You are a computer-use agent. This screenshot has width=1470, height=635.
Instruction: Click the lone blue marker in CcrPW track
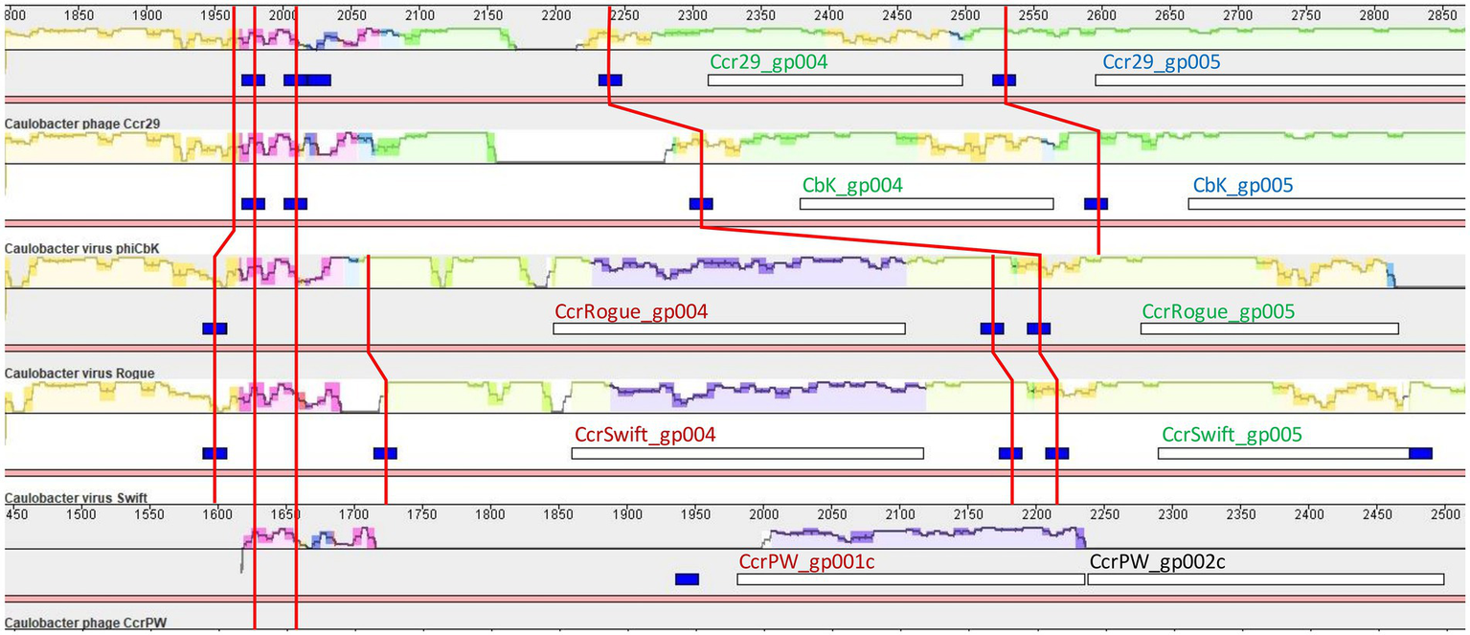point(687,579)
